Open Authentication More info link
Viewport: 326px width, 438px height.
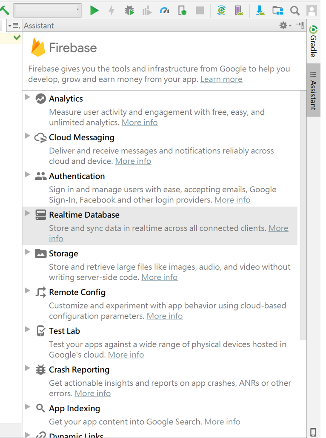tap(232, 200)
